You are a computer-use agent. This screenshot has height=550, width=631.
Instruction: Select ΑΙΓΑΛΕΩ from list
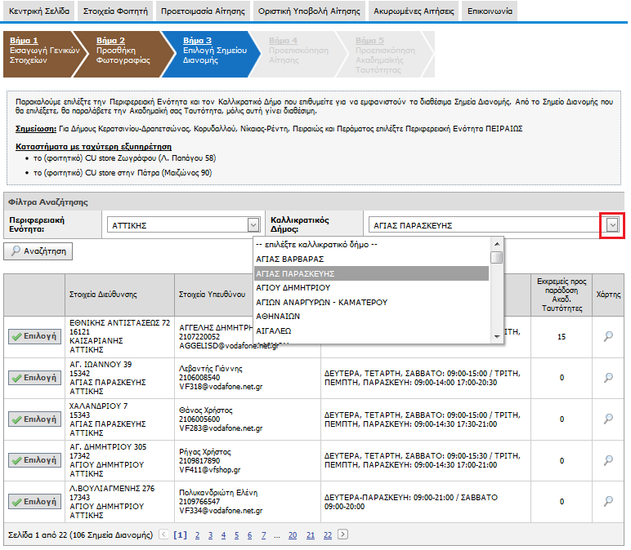click(372, 330)
